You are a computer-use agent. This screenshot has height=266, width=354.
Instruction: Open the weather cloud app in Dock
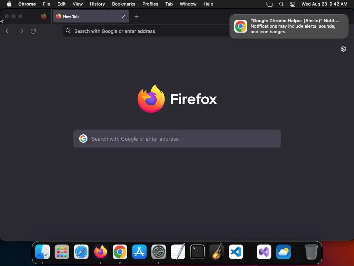(283, 252)
